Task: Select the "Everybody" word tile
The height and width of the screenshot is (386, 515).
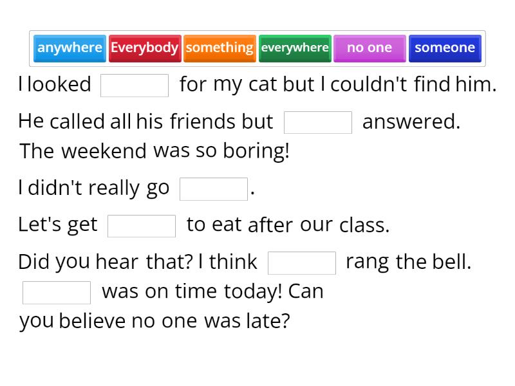Action: pyautogui.click(x=145, y=47)
